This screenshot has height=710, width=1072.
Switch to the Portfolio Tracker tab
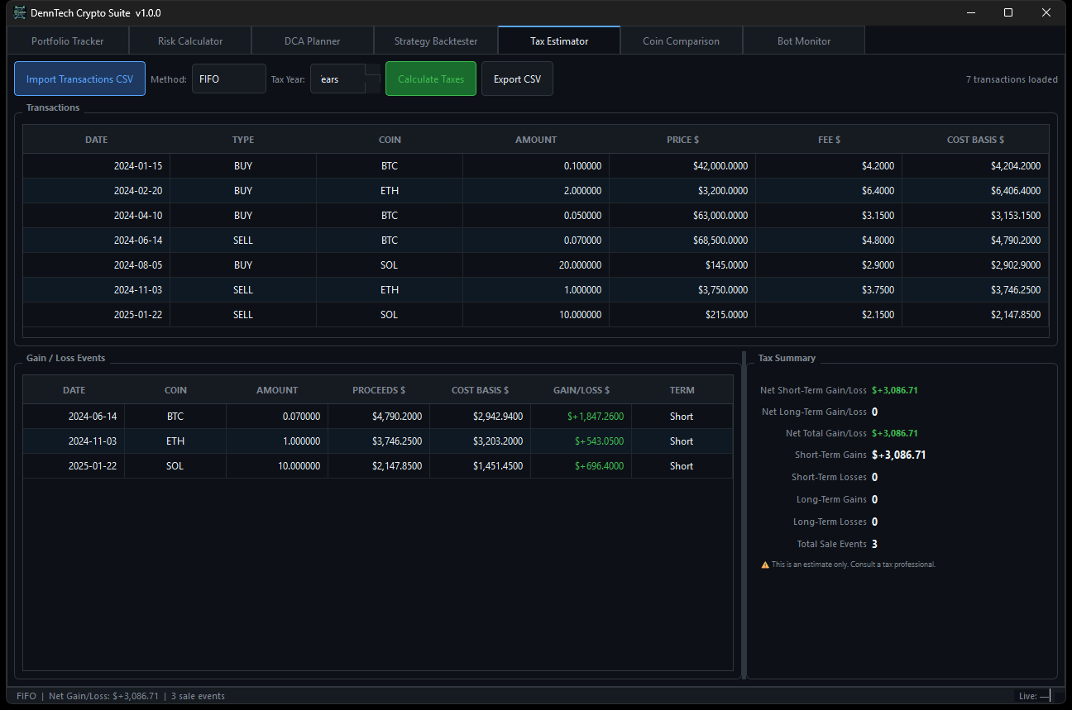(68, 41)
